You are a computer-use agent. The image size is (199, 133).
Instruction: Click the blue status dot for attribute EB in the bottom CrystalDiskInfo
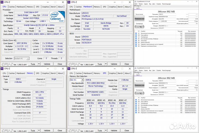click(x=136, y=113)
